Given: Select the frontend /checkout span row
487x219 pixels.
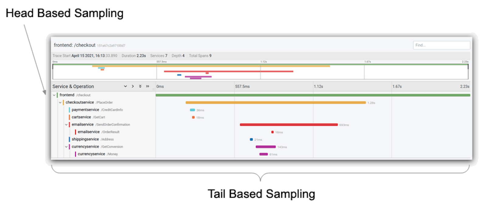Looking at the screenshot, I should click(x=261, y=95).
